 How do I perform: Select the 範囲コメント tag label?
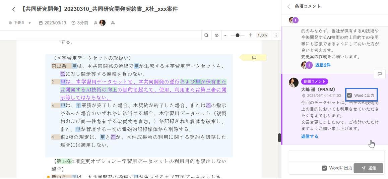pos(314,81)
